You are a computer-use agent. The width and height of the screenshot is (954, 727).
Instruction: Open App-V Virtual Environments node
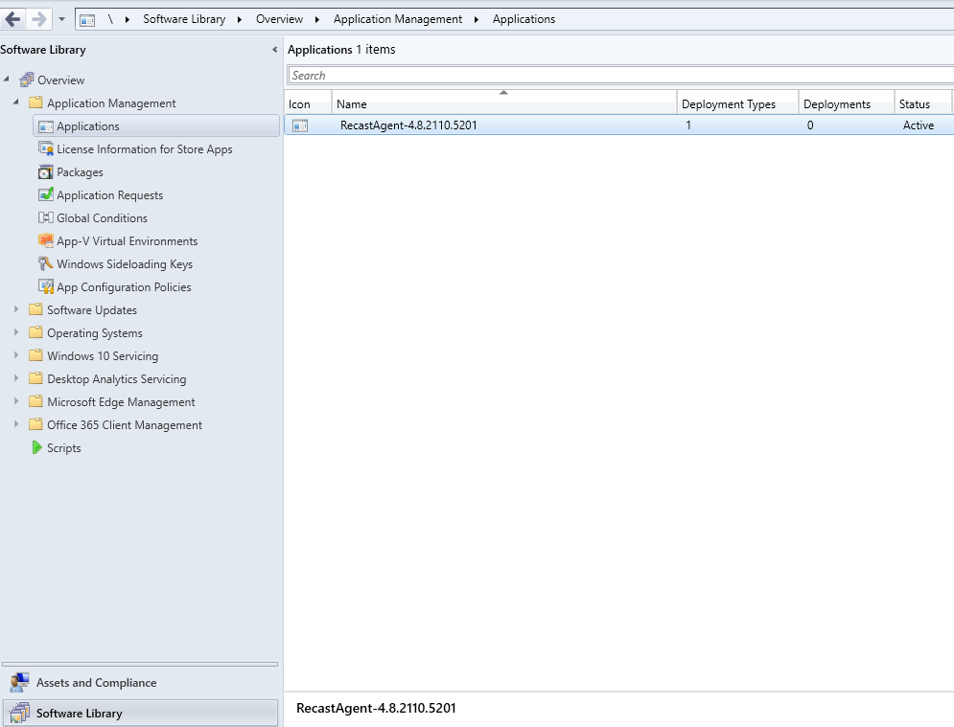tap(128, 241)
